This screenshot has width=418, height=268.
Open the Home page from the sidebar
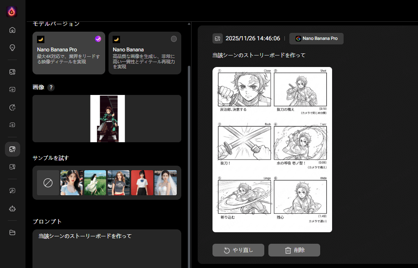click(12, 30)
